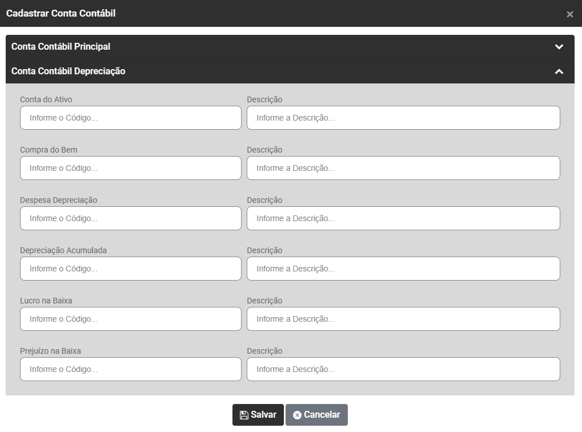Select the Prejuízo na Baixa description input
Image resolution: width=582 pixels, height=432 pixels.
coord(403,369)
